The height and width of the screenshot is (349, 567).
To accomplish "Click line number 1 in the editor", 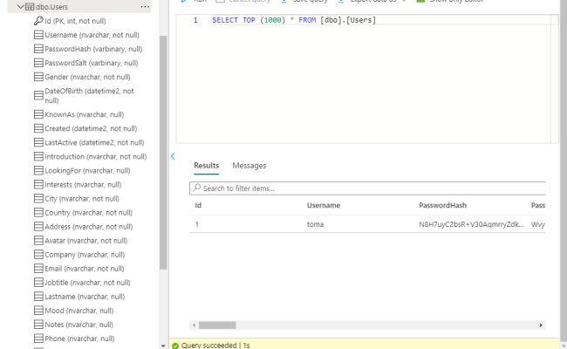I will (195, 20).
